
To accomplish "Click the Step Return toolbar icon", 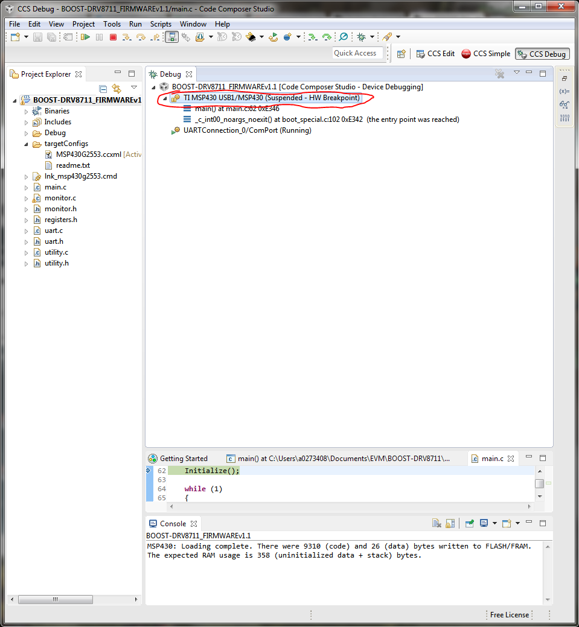I will tap(155, 37).
